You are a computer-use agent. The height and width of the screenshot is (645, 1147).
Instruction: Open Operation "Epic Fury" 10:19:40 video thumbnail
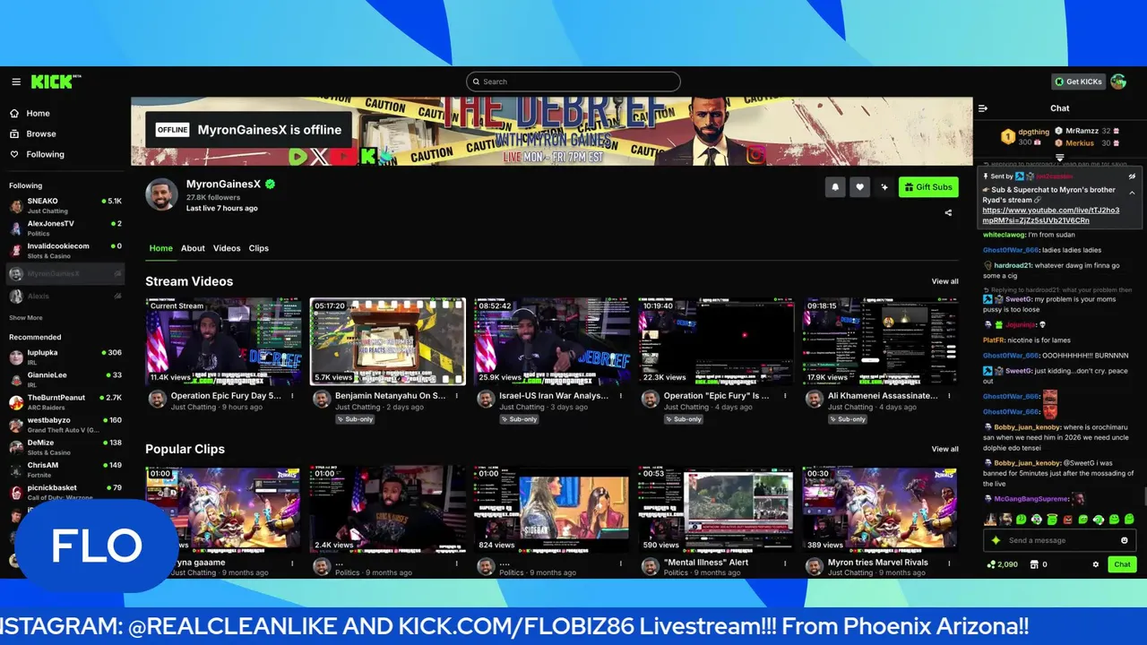716,341
